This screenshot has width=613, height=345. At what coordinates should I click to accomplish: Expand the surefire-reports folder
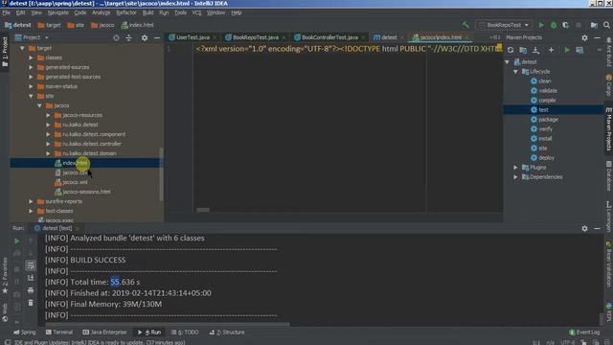[31, 201]
